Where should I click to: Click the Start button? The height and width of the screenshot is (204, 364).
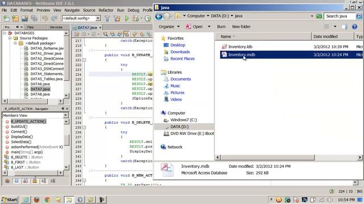click(10, 199)
